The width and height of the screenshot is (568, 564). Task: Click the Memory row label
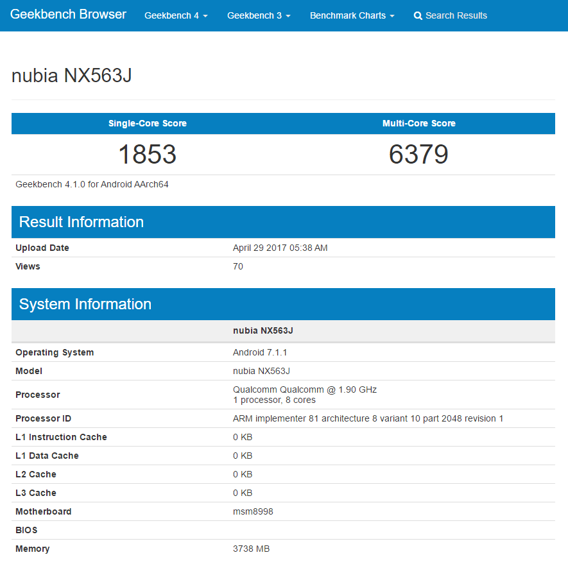tap(33, 549)
